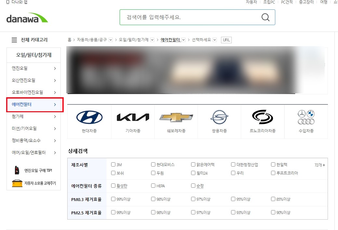
Task: Select the Renault Korea brand logo
Action: pyautogui.click(x=263, y=117)
